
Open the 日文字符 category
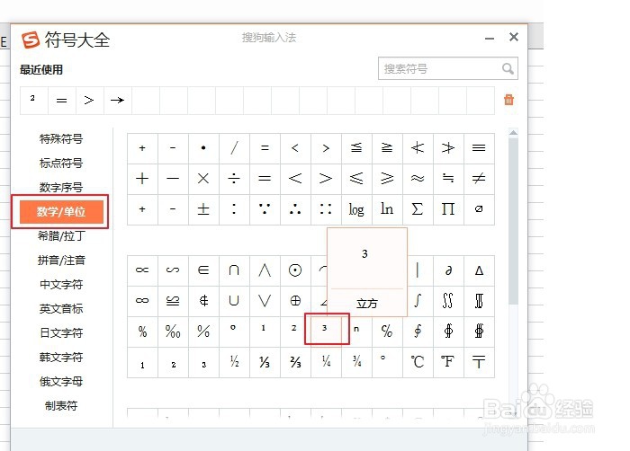click(61, 333)
